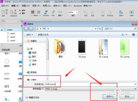Select the Pen tool
This screenshot has height=102, width=138.
pos(53,13)
